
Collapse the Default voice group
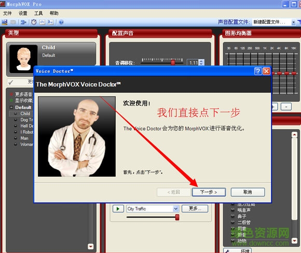coord(11,107)
